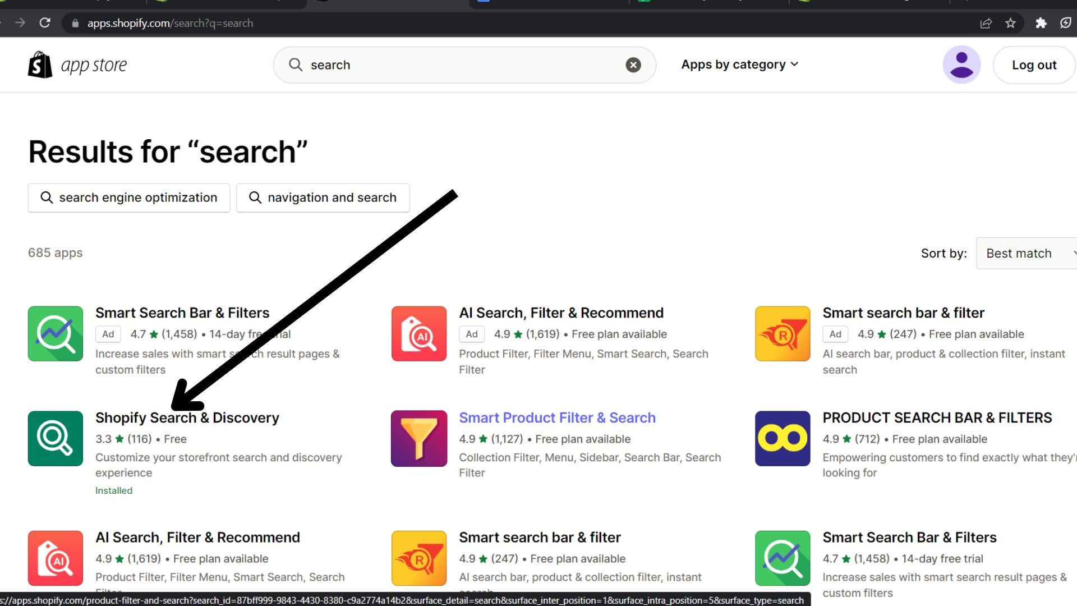
Task: Click the magnifier icon in the search bar
Action: pyautogui.click(x=296, y=65)
